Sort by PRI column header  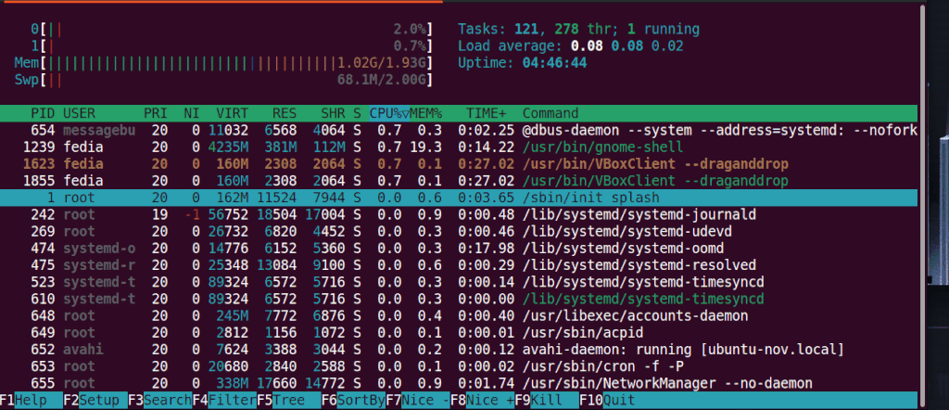click(156, 113)
